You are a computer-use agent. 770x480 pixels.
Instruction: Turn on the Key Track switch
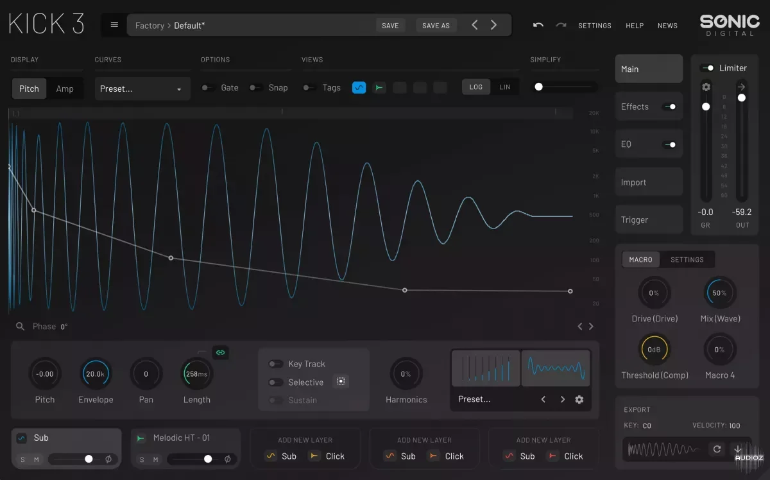(276, 364)
